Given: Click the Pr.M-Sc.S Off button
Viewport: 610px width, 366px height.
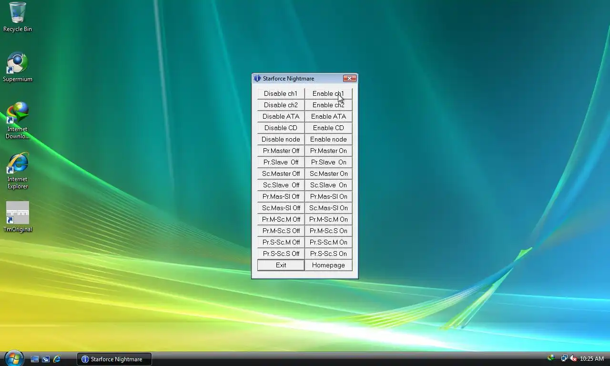Looking at the screenshot, I should tap(281, 231).
